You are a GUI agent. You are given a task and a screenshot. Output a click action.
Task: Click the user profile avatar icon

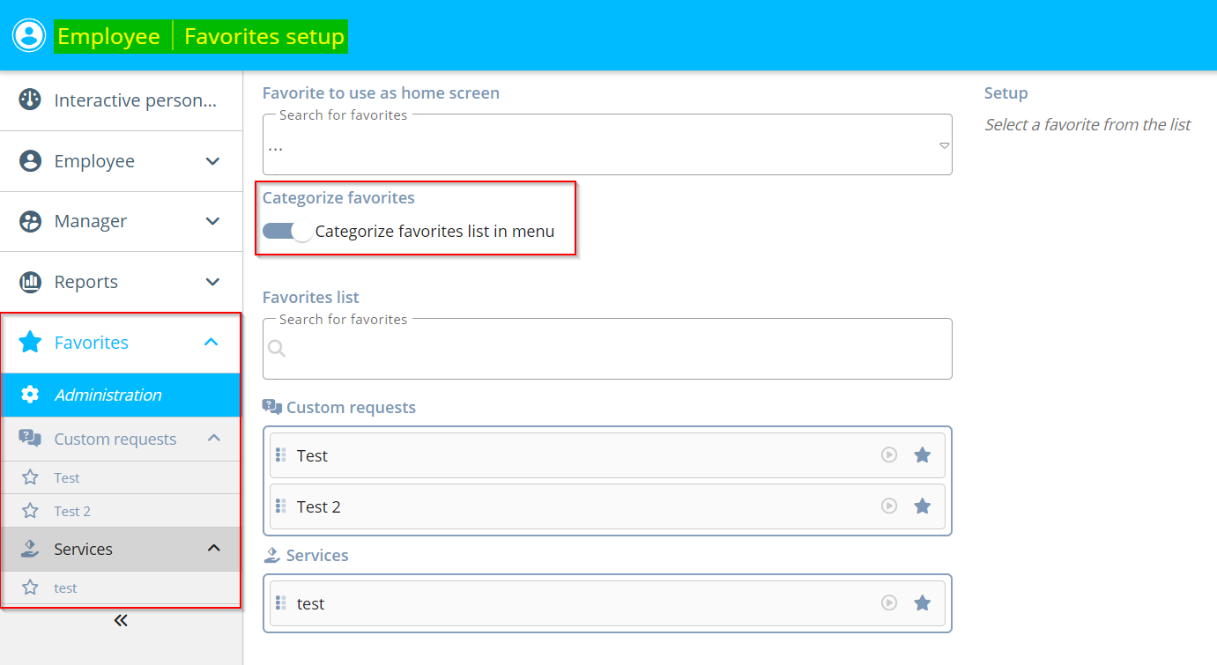coord(28,35)
